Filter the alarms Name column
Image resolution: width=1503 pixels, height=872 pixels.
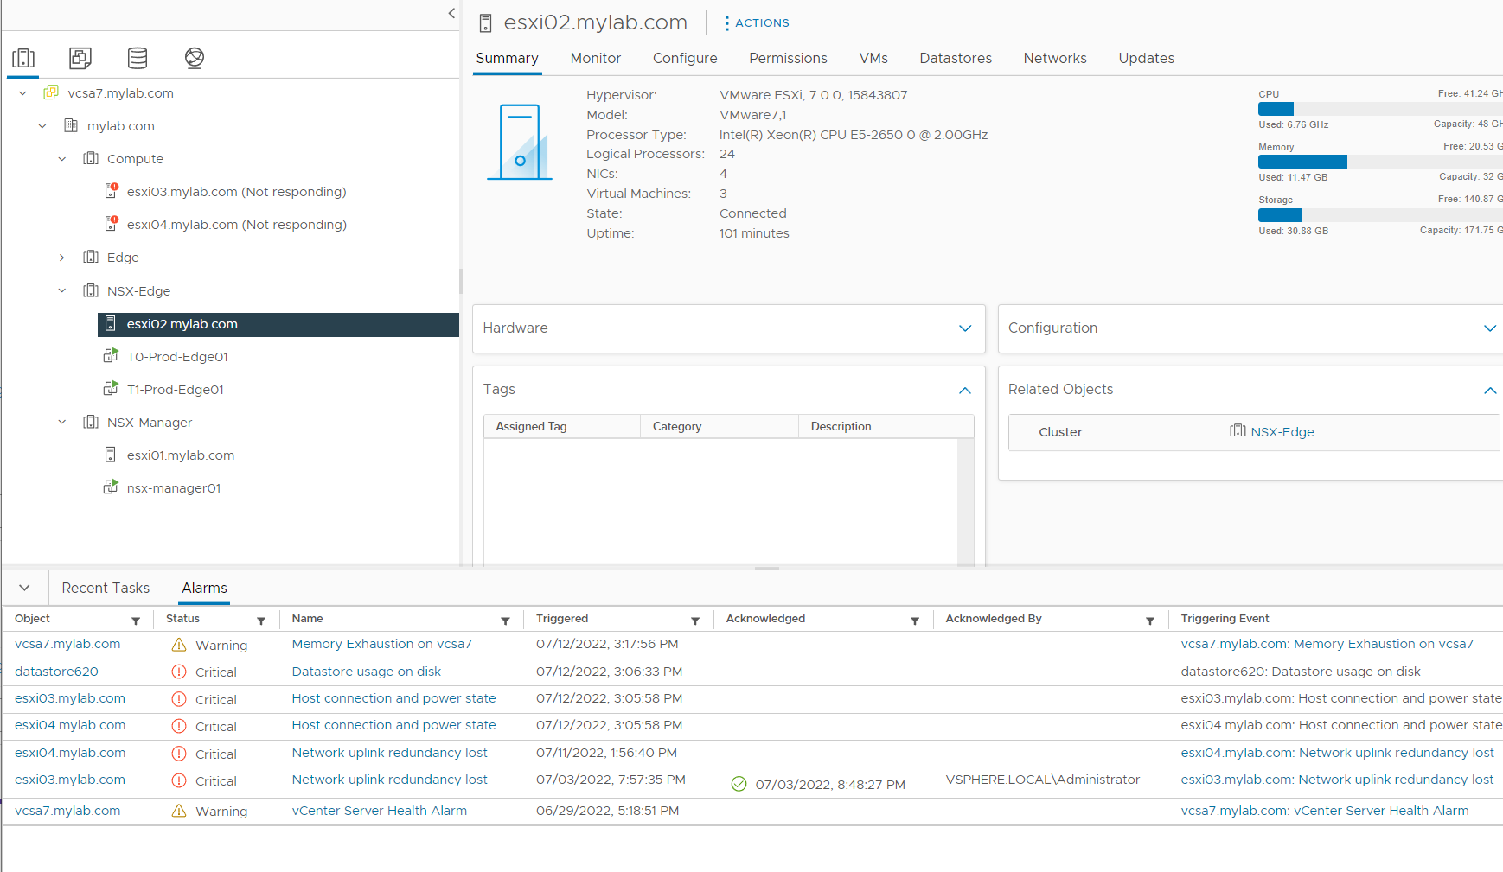tap(505, 621)
